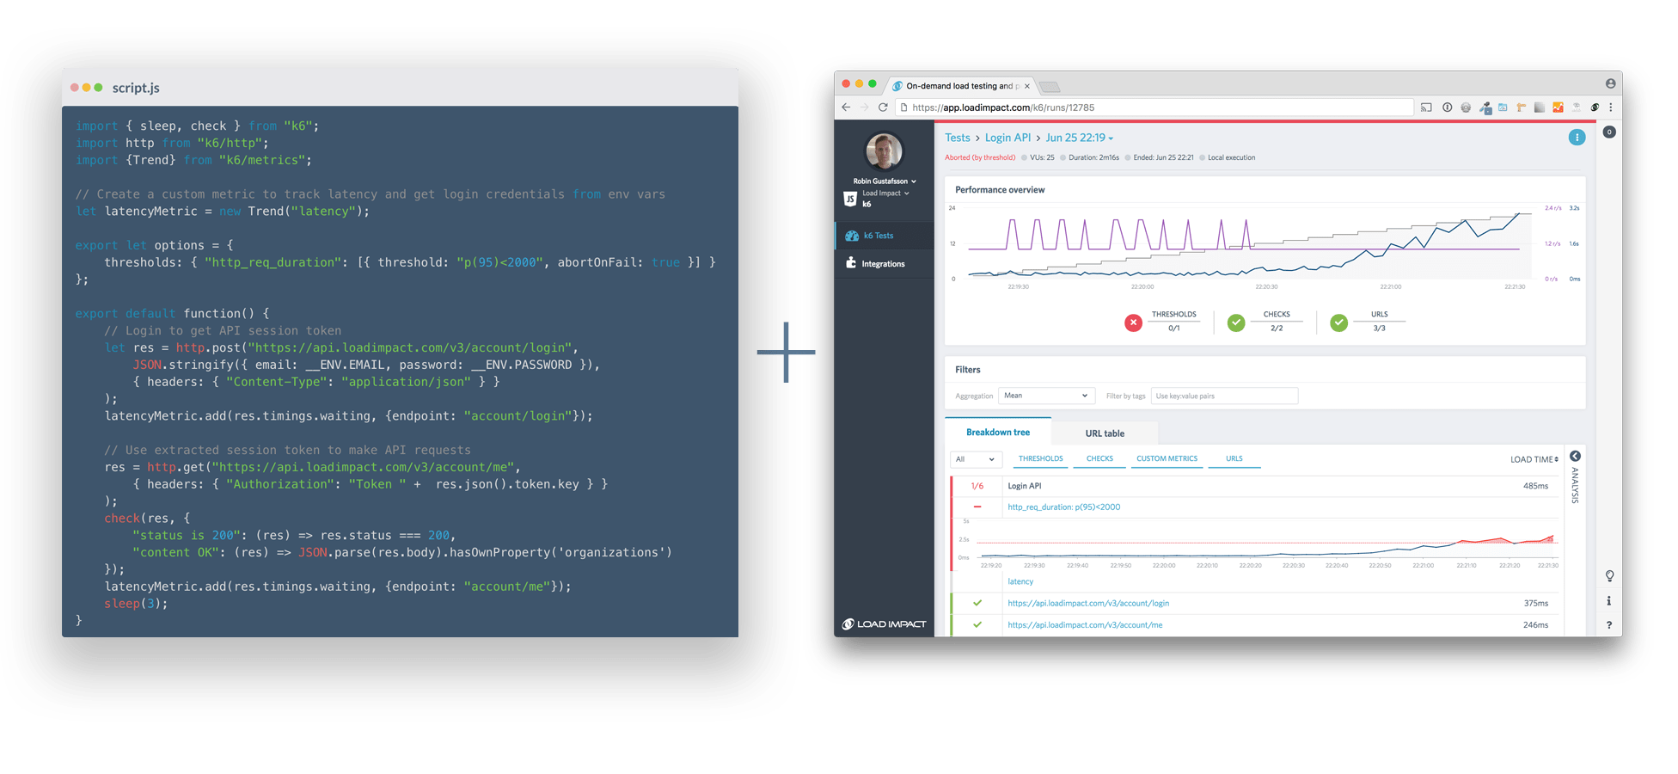Image resolution: width=1678 pixels, height=774 pixels.
Task: Switch to the URL table tab
Action: pos(1105,433)
